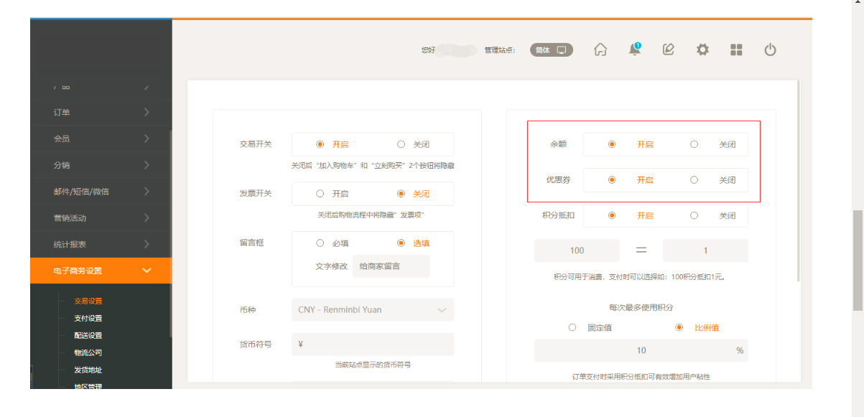This screenshot has height=417, width=864.
Task: Click the edit pencil icon
Action: 668,50
